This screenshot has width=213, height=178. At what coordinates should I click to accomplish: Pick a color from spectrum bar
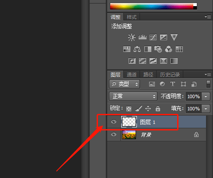click(152, 7)
